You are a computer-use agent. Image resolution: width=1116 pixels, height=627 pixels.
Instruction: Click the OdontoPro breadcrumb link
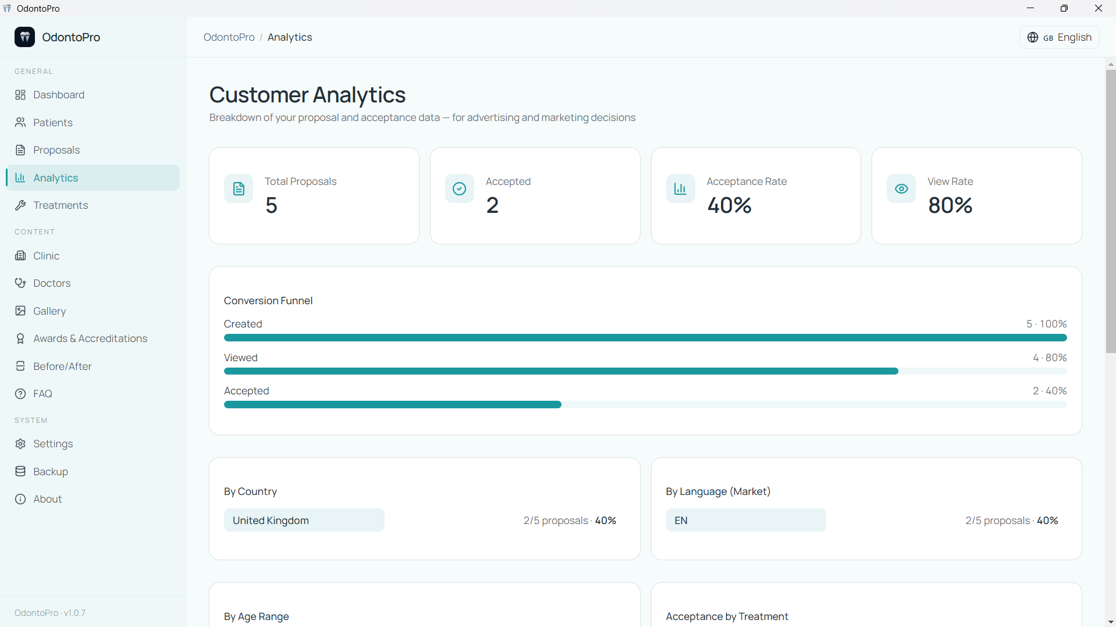pyautogui.click(x=229, y=37)
